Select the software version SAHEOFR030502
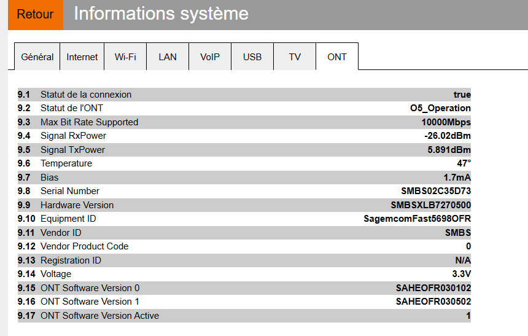The image size is (528, 336). [x=433, y=302]
